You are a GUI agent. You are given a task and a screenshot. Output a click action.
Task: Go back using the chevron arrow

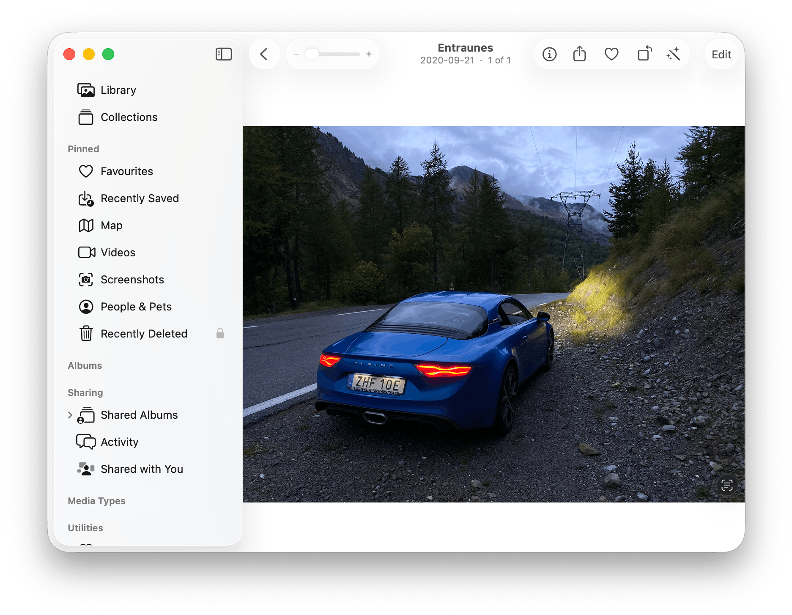[x=264, y=54]
